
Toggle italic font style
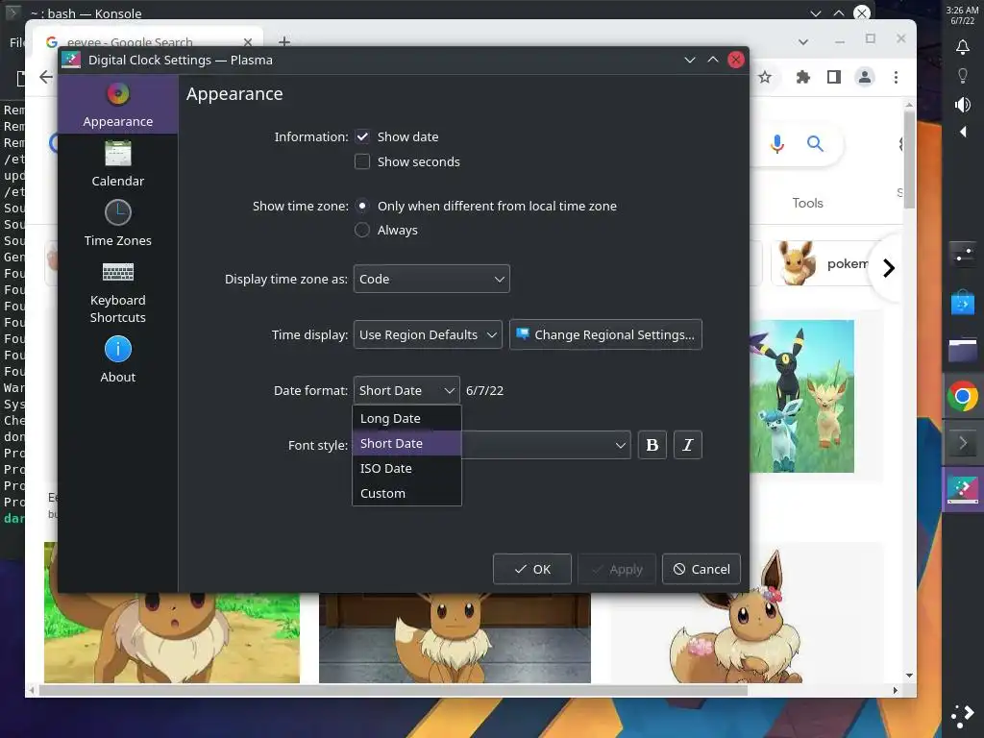tap(688, 445)
